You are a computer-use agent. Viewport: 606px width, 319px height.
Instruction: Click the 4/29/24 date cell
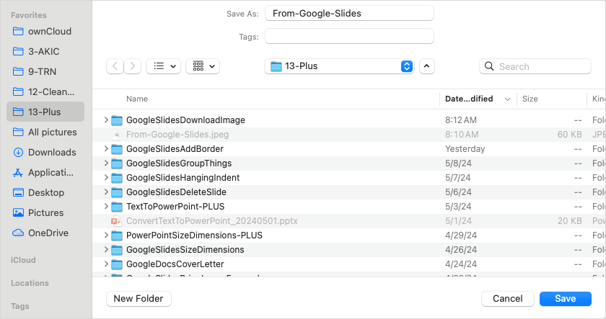point(461,235)
